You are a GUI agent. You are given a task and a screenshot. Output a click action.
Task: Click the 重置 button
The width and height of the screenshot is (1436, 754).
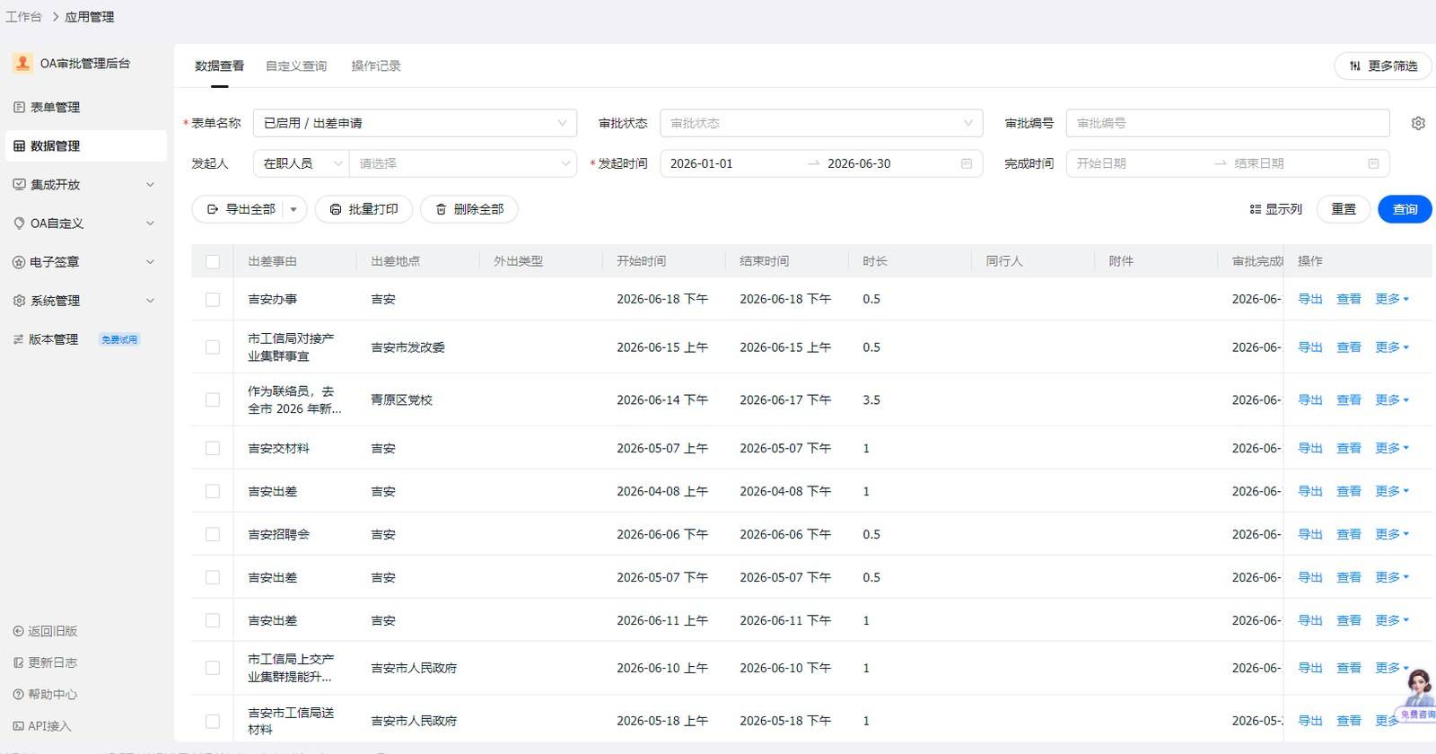coord(1344,209)
